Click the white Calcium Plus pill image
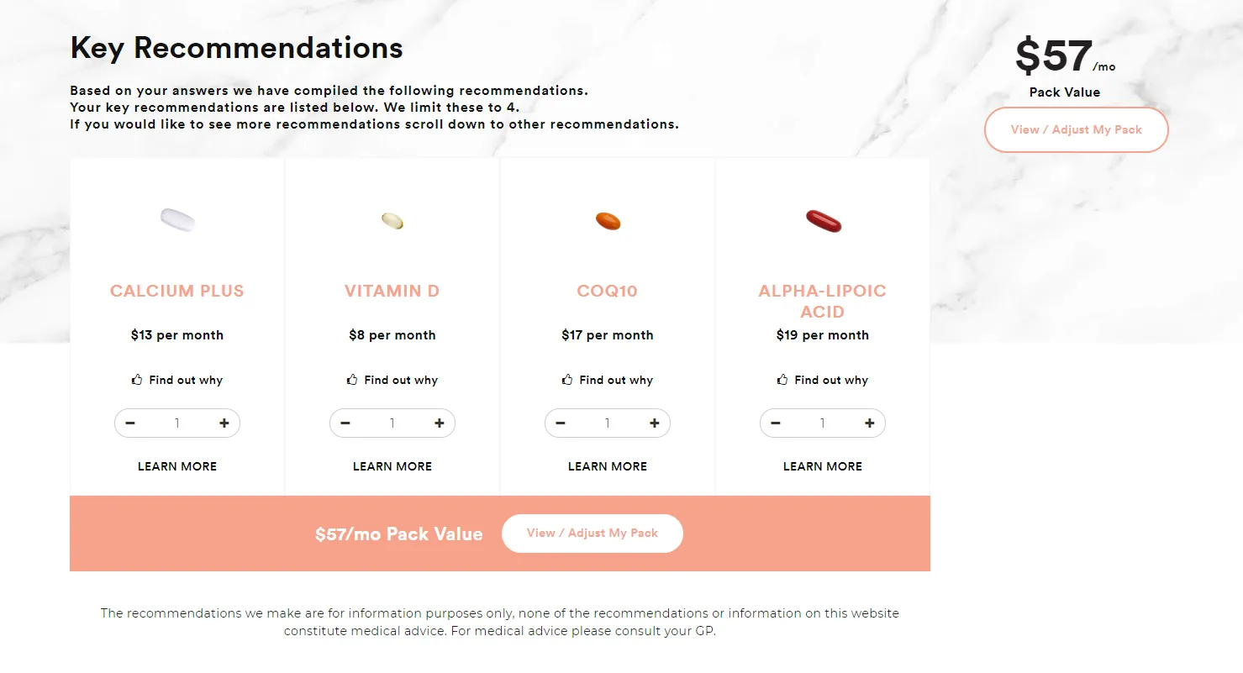 coord(177,220)
